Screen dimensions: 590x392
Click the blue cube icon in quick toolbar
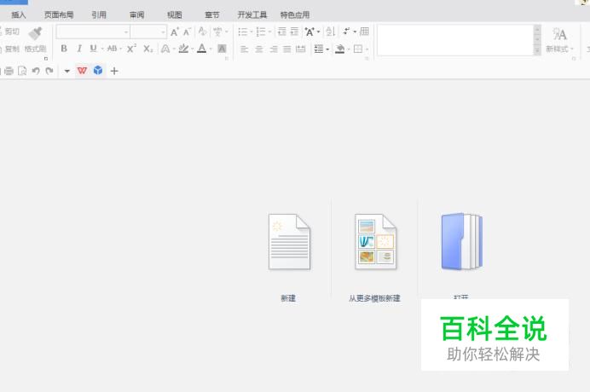click(x=98, y=71)
